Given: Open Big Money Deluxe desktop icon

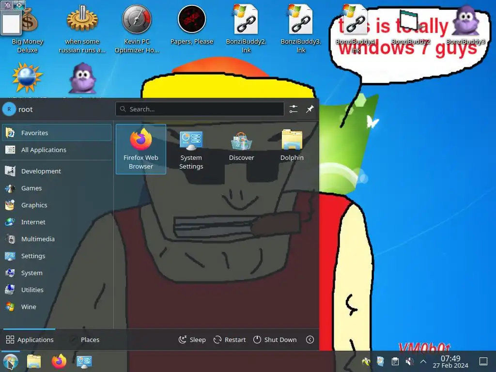Looking at the screenshot, I should point(27,29).
